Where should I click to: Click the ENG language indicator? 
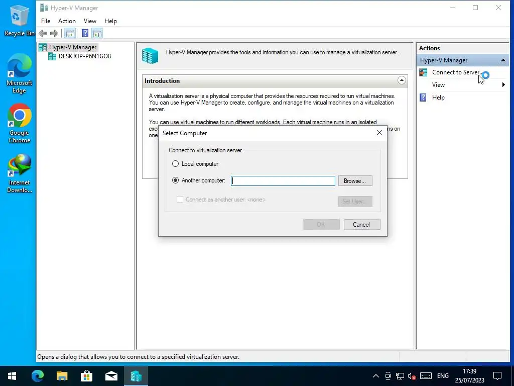pyautogui.click(x=443, y=376)
